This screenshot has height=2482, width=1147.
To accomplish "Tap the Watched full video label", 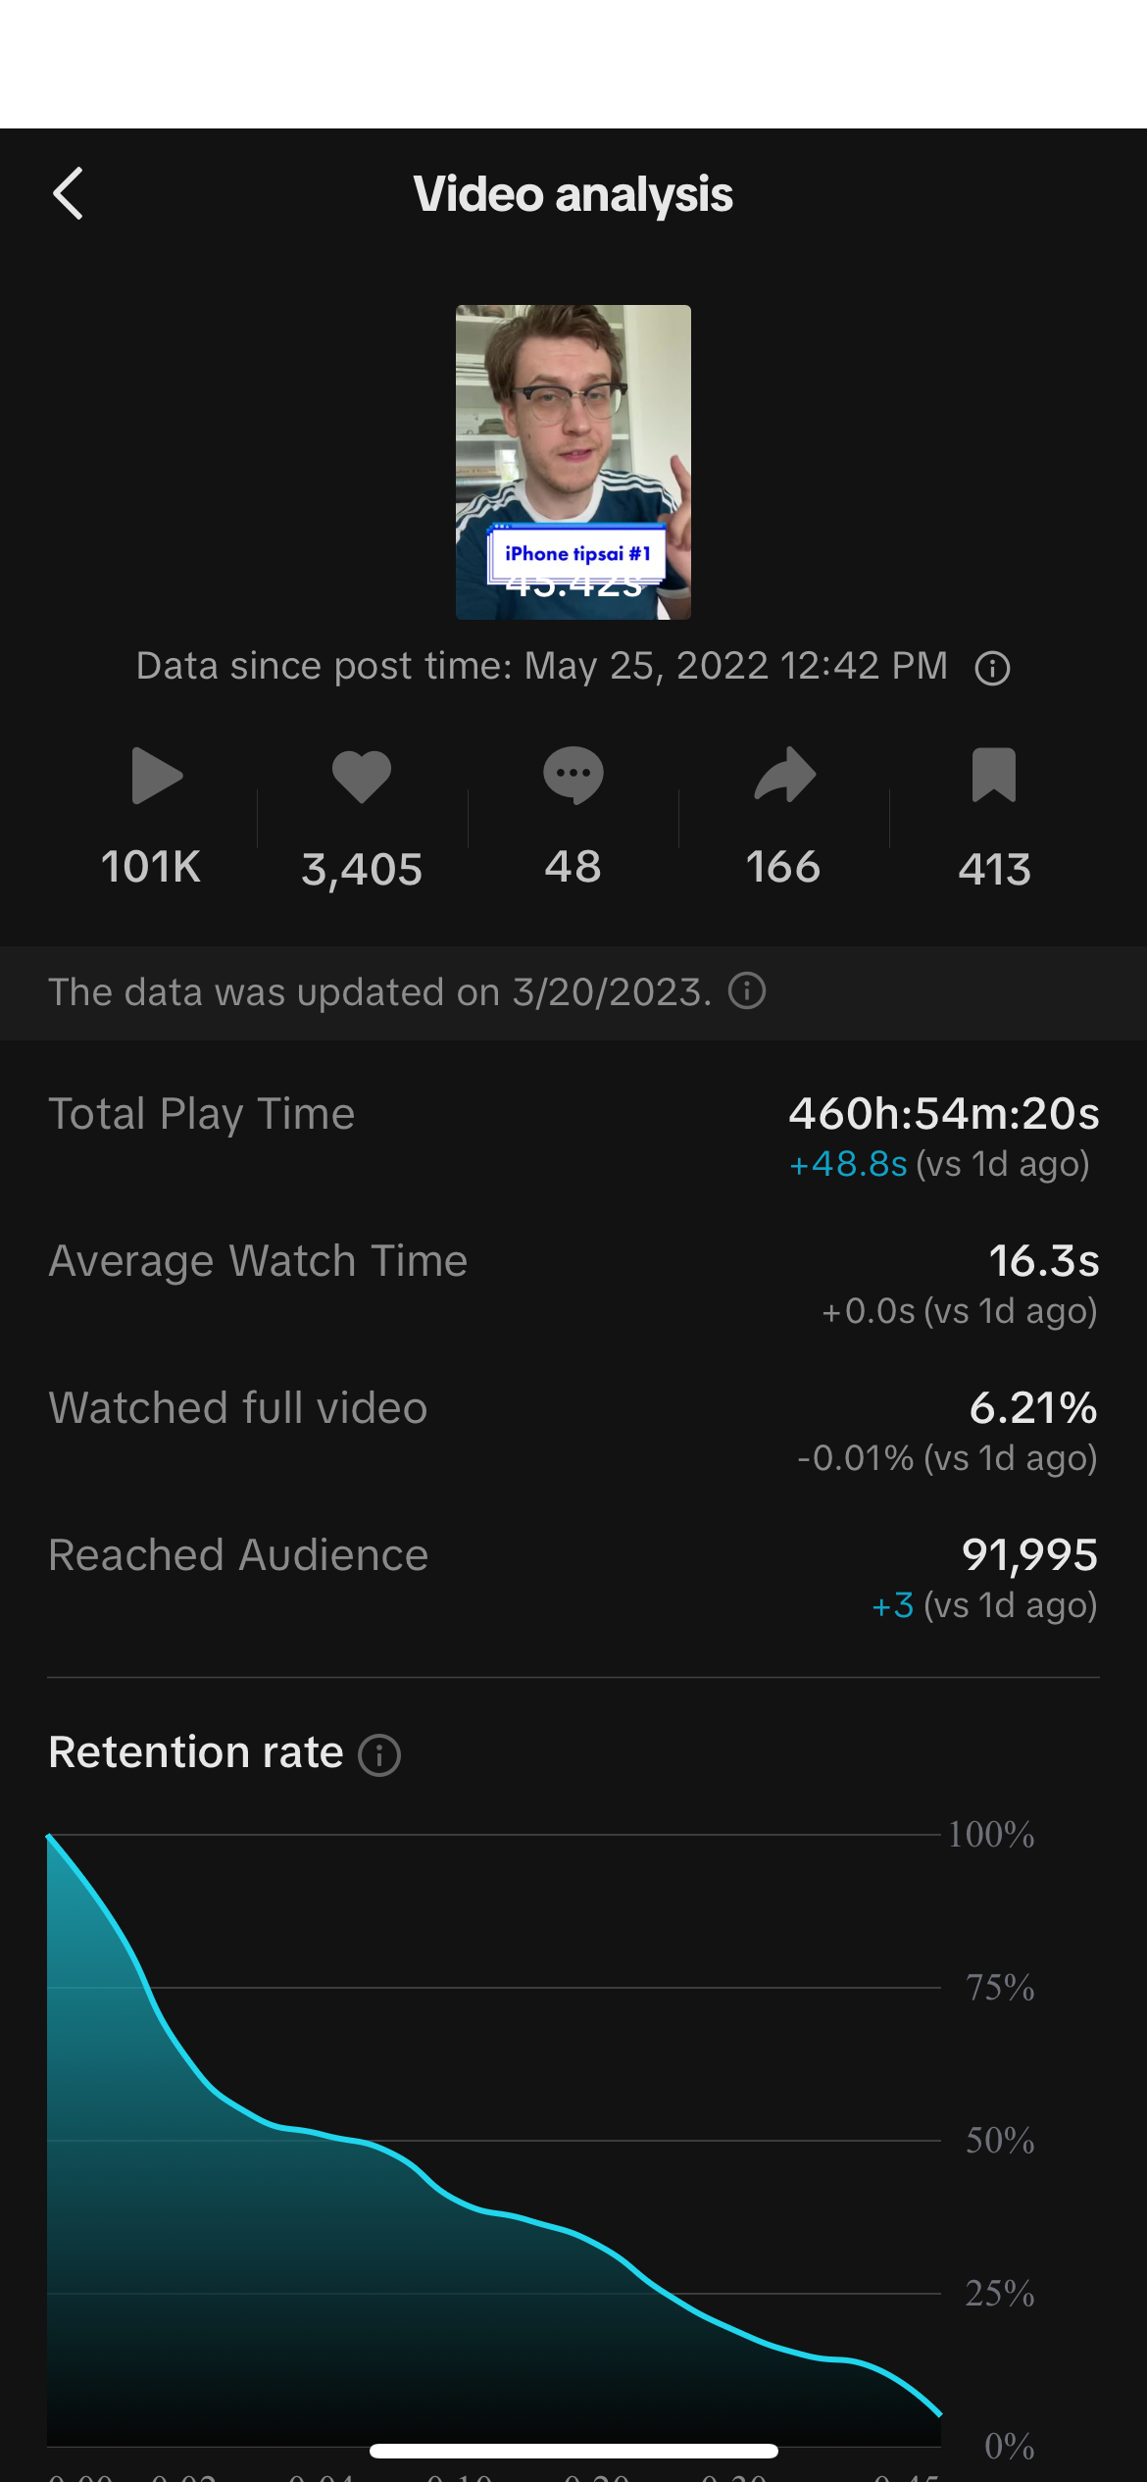I will pos(238,1409).
